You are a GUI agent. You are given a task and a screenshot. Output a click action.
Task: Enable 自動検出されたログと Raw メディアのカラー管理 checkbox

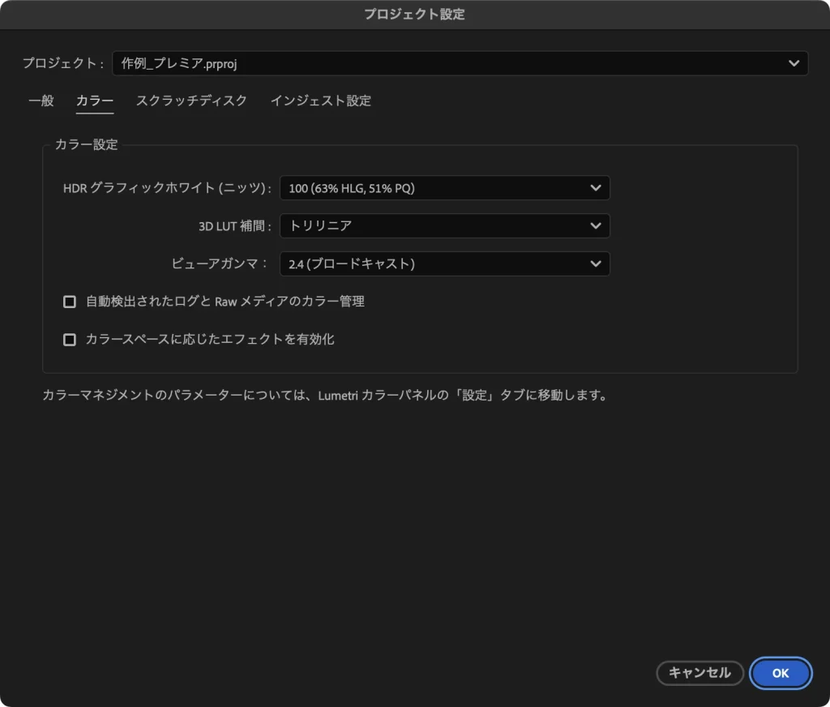pyautogui.click(x=70, y=302)
